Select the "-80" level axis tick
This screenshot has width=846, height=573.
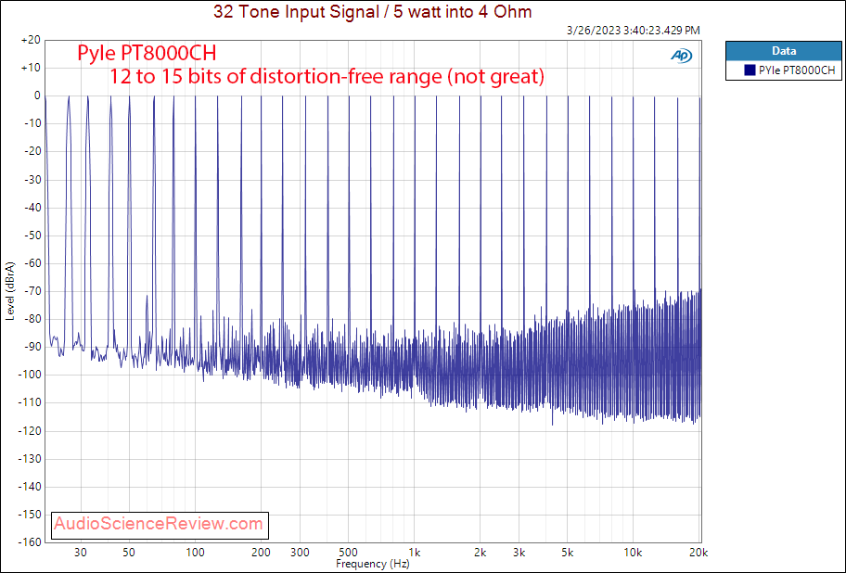pyautogui.click(x=32, y=319)
